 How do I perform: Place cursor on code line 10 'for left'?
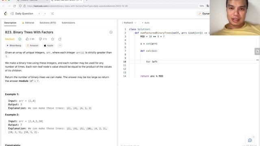click(152, 62)
